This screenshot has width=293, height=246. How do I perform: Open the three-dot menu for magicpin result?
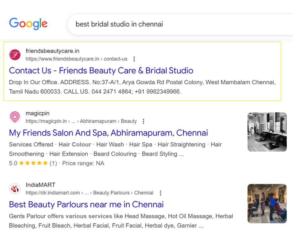coord(143,121)
